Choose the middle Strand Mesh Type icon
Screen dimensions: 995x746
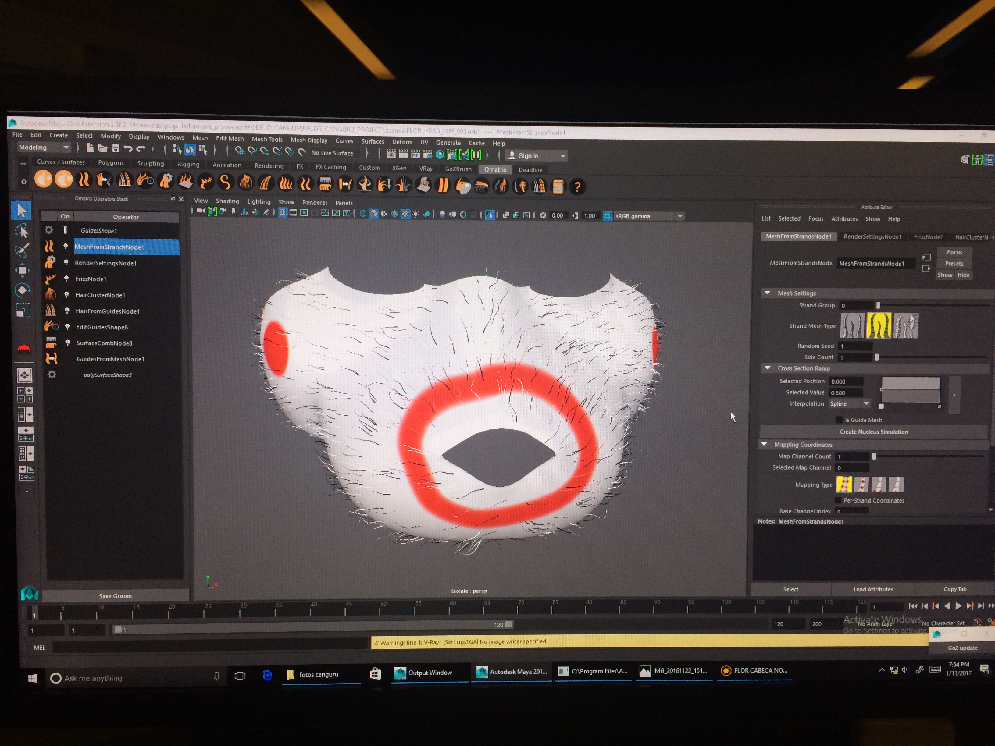pyautogui.click(x=879, y=325)
